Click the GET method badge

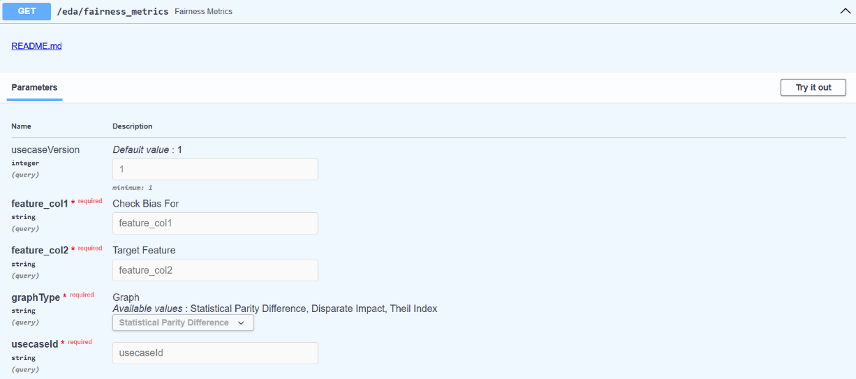click(27, 11)
